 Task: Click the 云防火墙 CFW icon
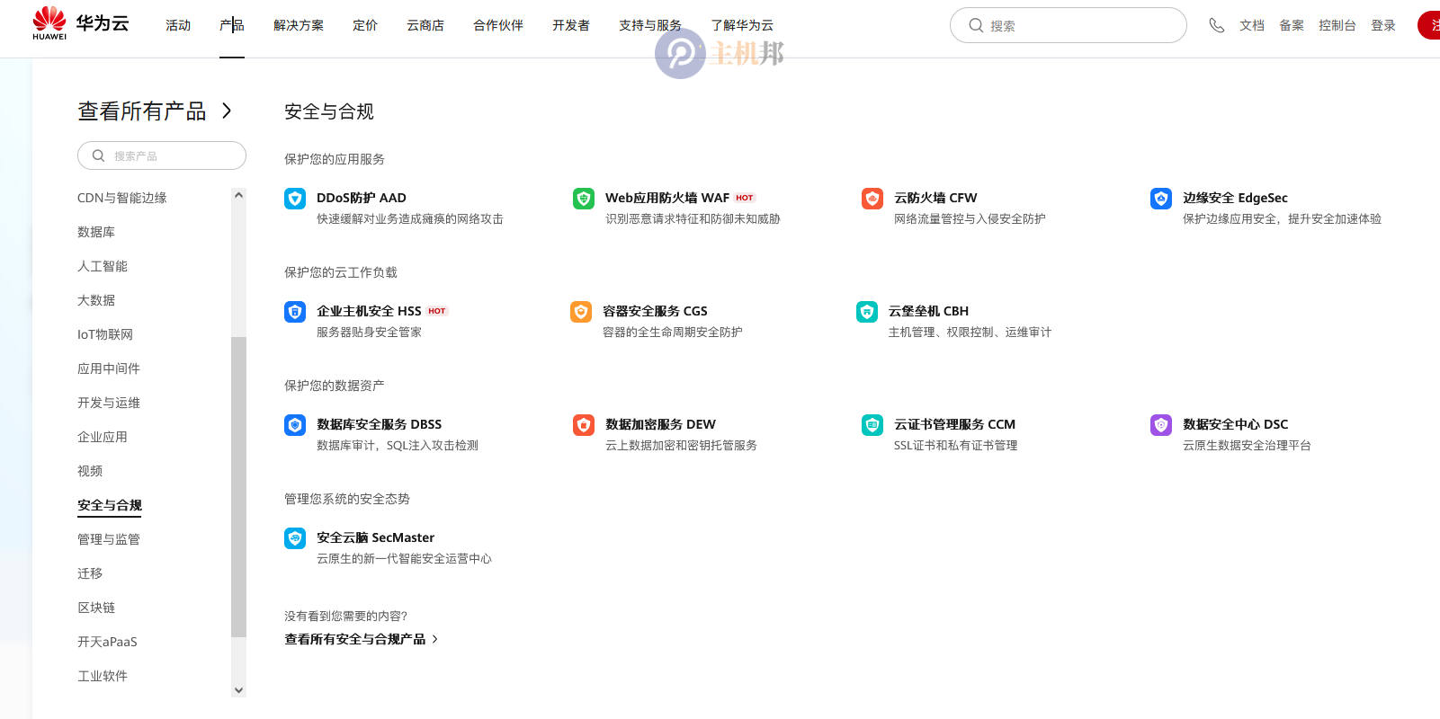coord(872,199)
